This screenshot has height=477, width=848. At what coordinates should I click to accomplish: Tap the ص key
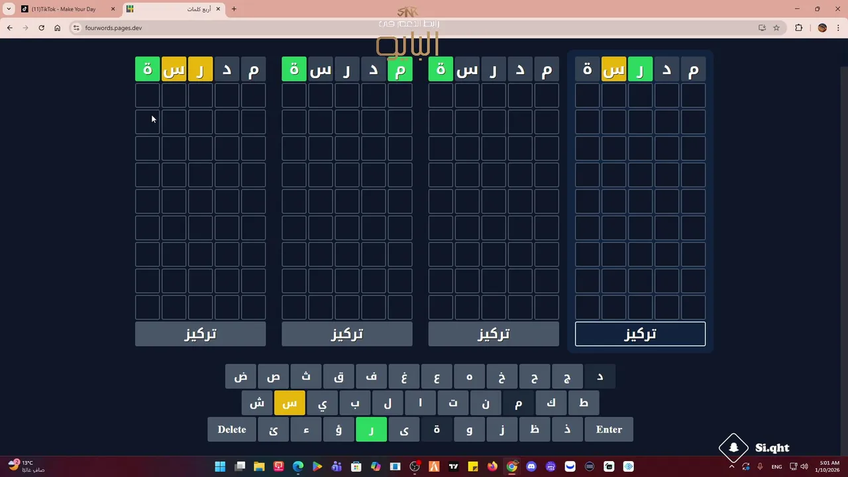[x=273, y=376]
